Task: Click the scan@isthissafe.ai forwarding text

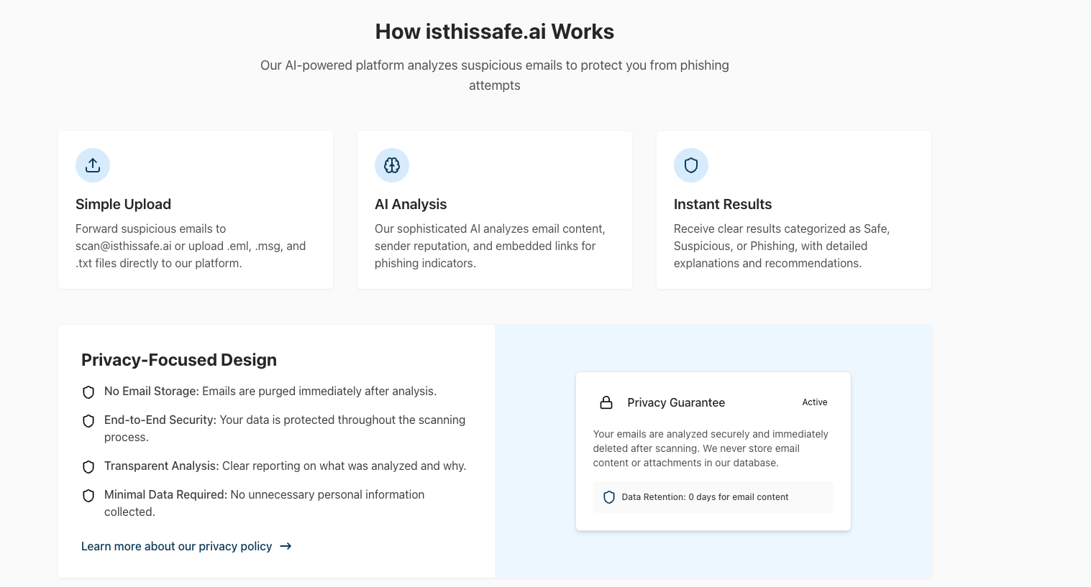Action: (124, 246)
